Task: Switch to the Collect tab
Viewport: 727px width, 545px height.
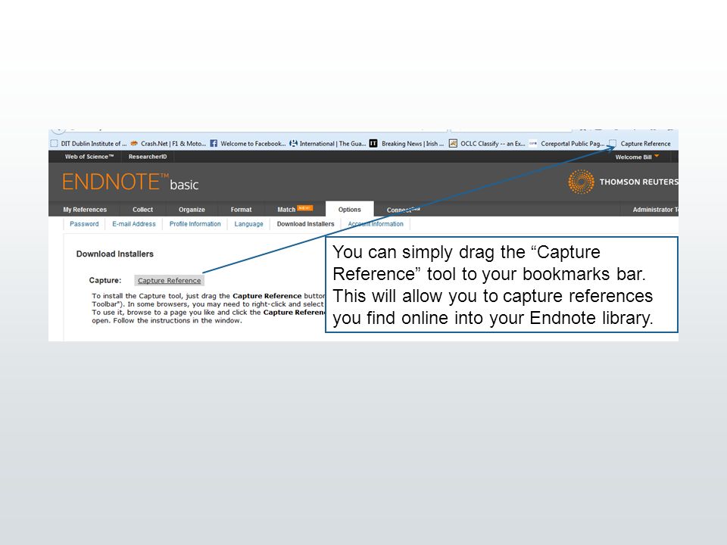Action: point(142,210)
